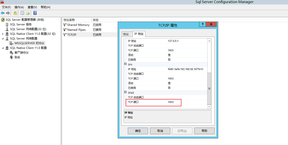The width and height of the screenshot is (288, 145).
Task: Open the 文件(F) menu
Action: pyautogui.click(x=6, y=7)
